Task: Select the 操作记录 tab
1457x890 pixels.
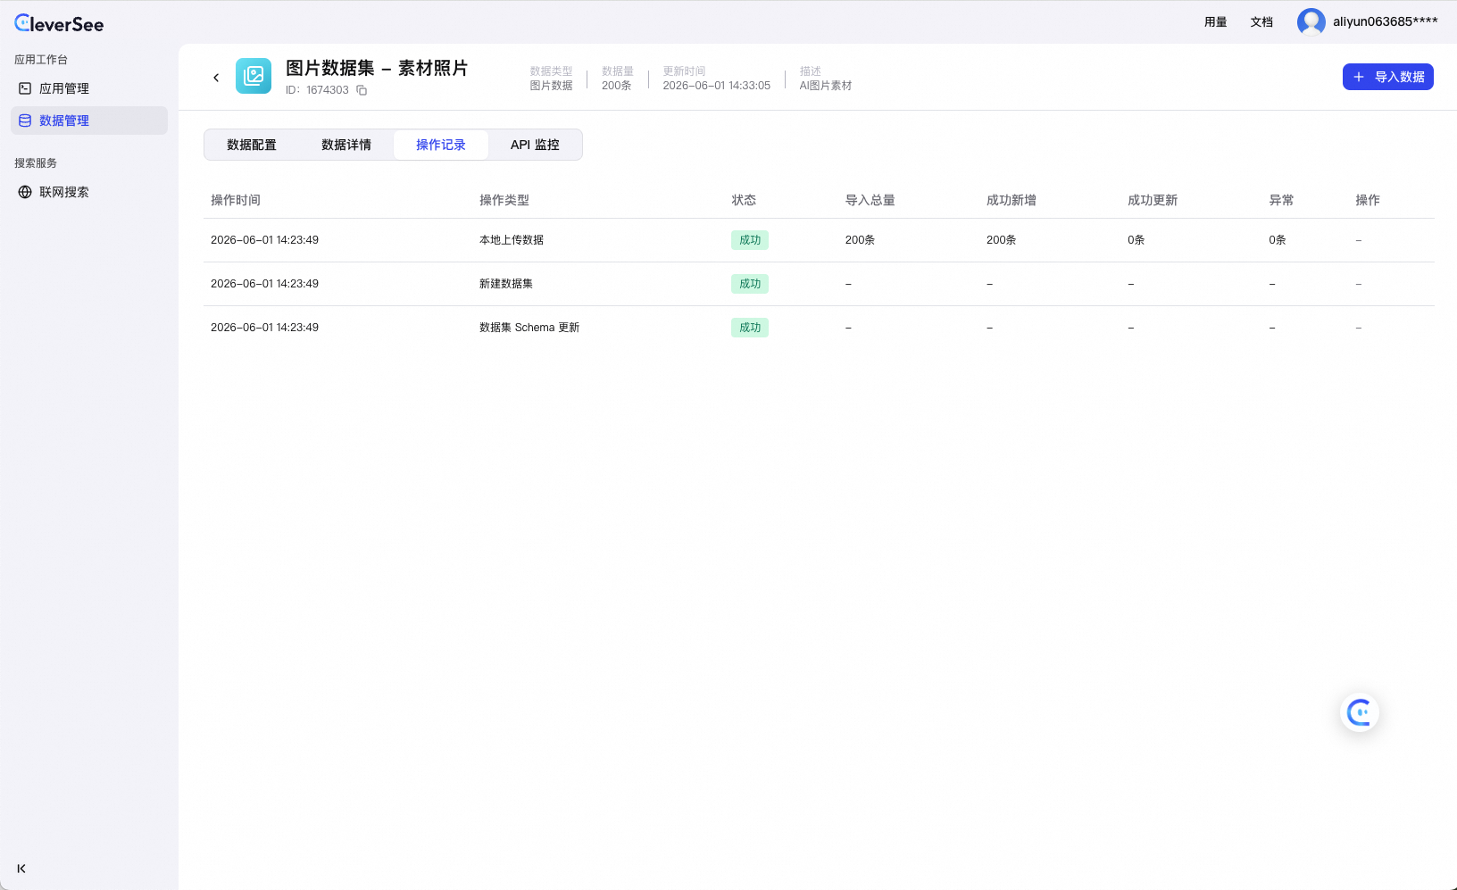Action: 441,145
